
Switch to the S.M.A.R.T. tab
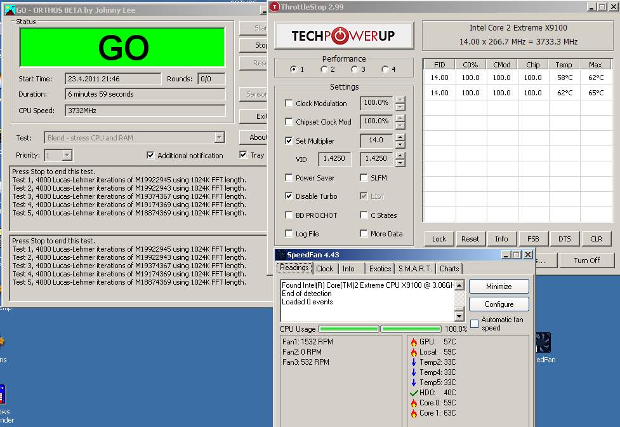pos(415,269)
